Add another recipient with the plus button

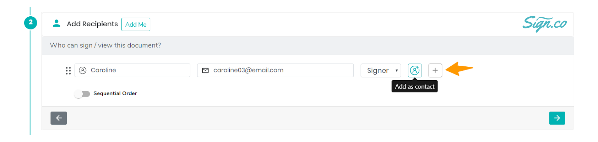click(x=435, y=70)
